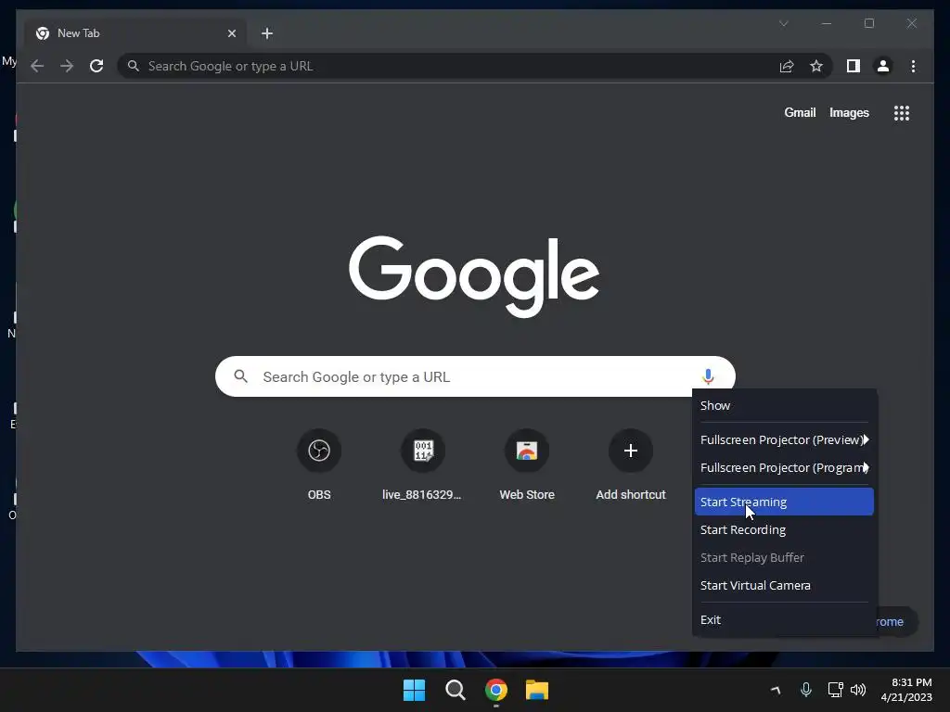Click the Google logo

coord(474,276)
